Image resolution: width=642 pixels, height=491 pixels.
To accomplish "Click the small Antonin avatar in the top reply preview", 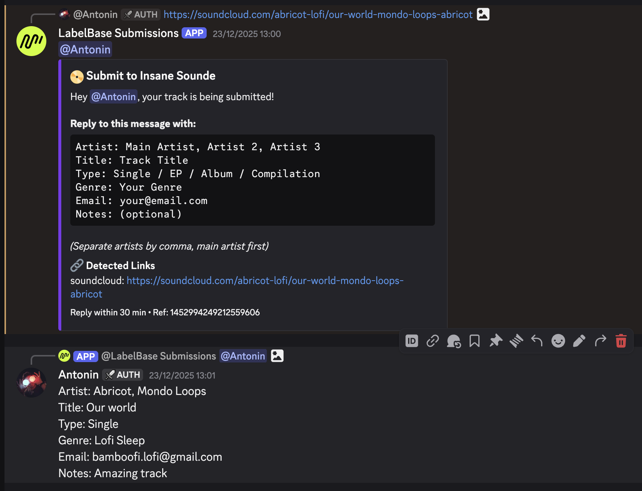I will coord(65,14).
